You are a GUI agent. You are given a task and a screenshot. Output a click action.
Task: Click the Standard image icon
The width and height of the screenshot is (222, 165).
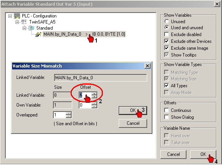coord(31,28)
